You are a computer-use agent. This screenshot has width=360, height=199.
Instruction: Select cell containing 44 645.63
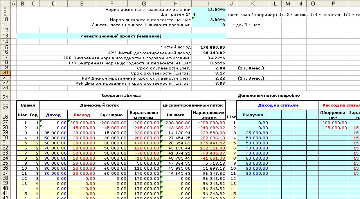coord(176,173)
